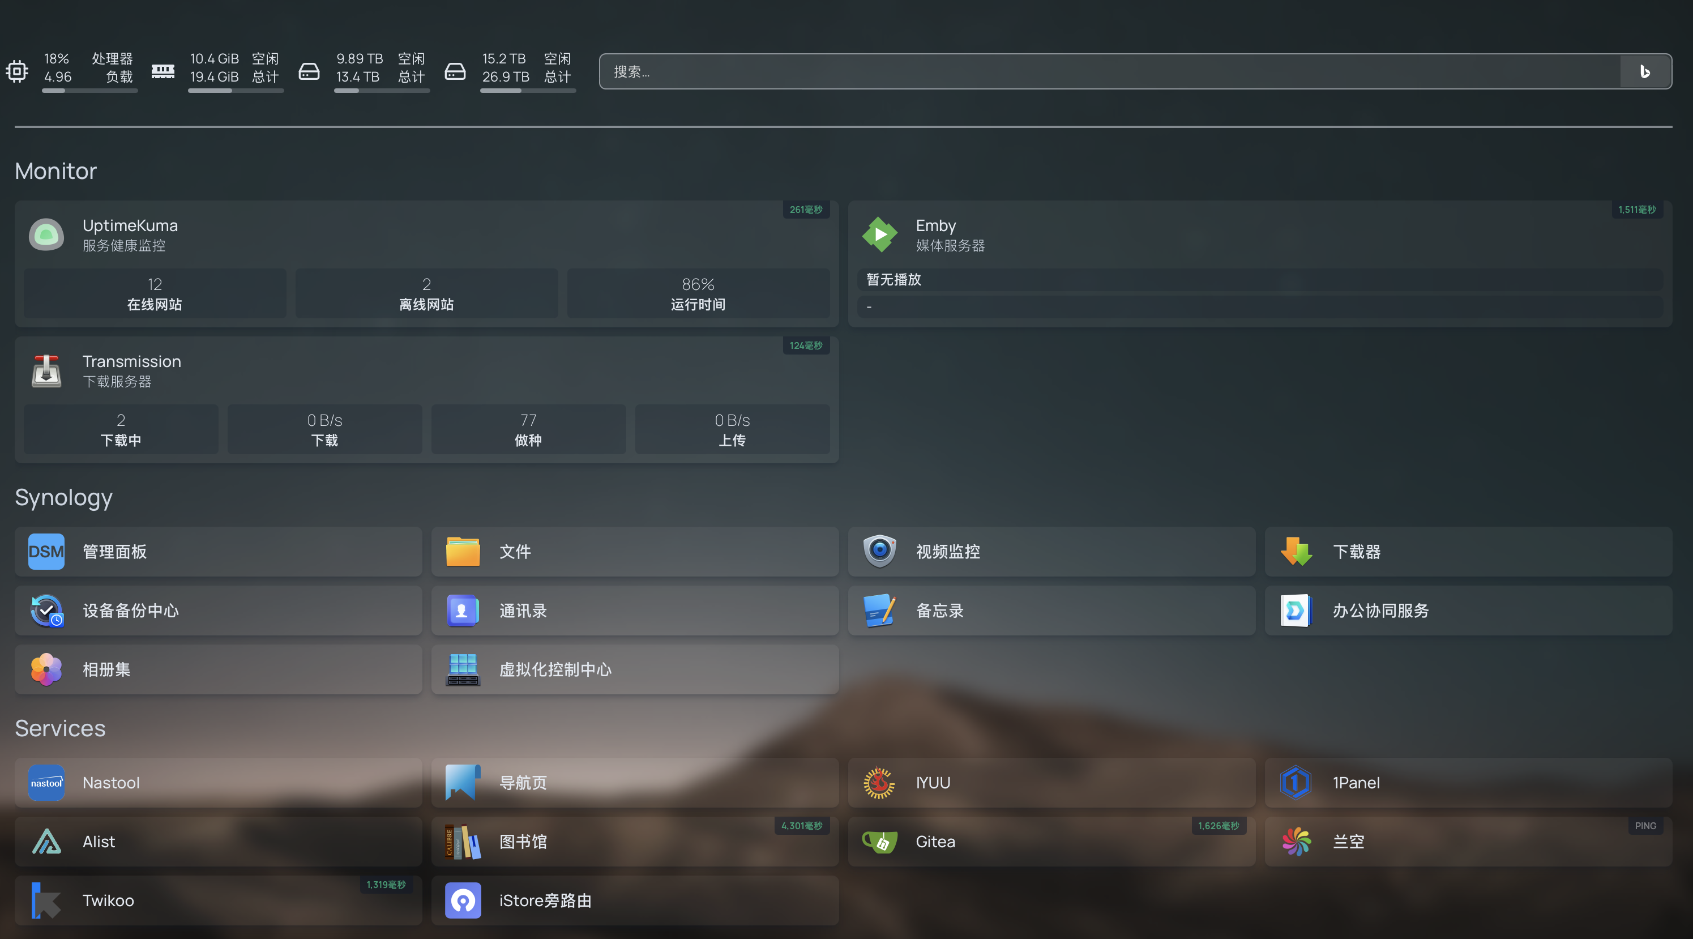Select the 视频监控 surveillance icon
Viewport: 1693px width, 939px height.
[x=878, y=552]
